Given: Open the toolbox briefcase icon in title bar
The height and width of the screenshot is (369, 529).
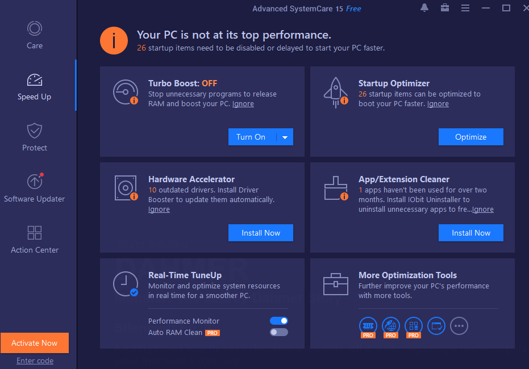Looking at the screenshot, I should pyautogui.click(x=445, y=8).
